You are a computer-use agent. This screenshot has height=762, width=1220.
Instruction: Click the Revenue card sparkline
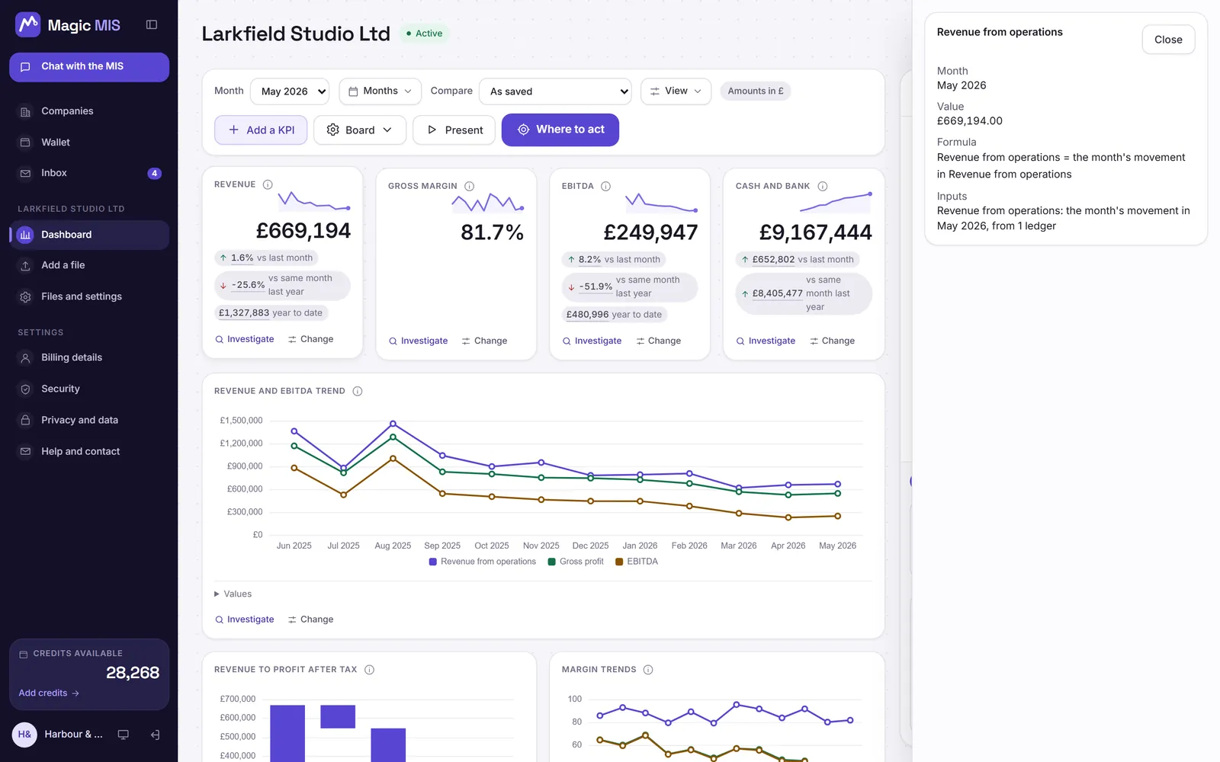click(314, 202)
